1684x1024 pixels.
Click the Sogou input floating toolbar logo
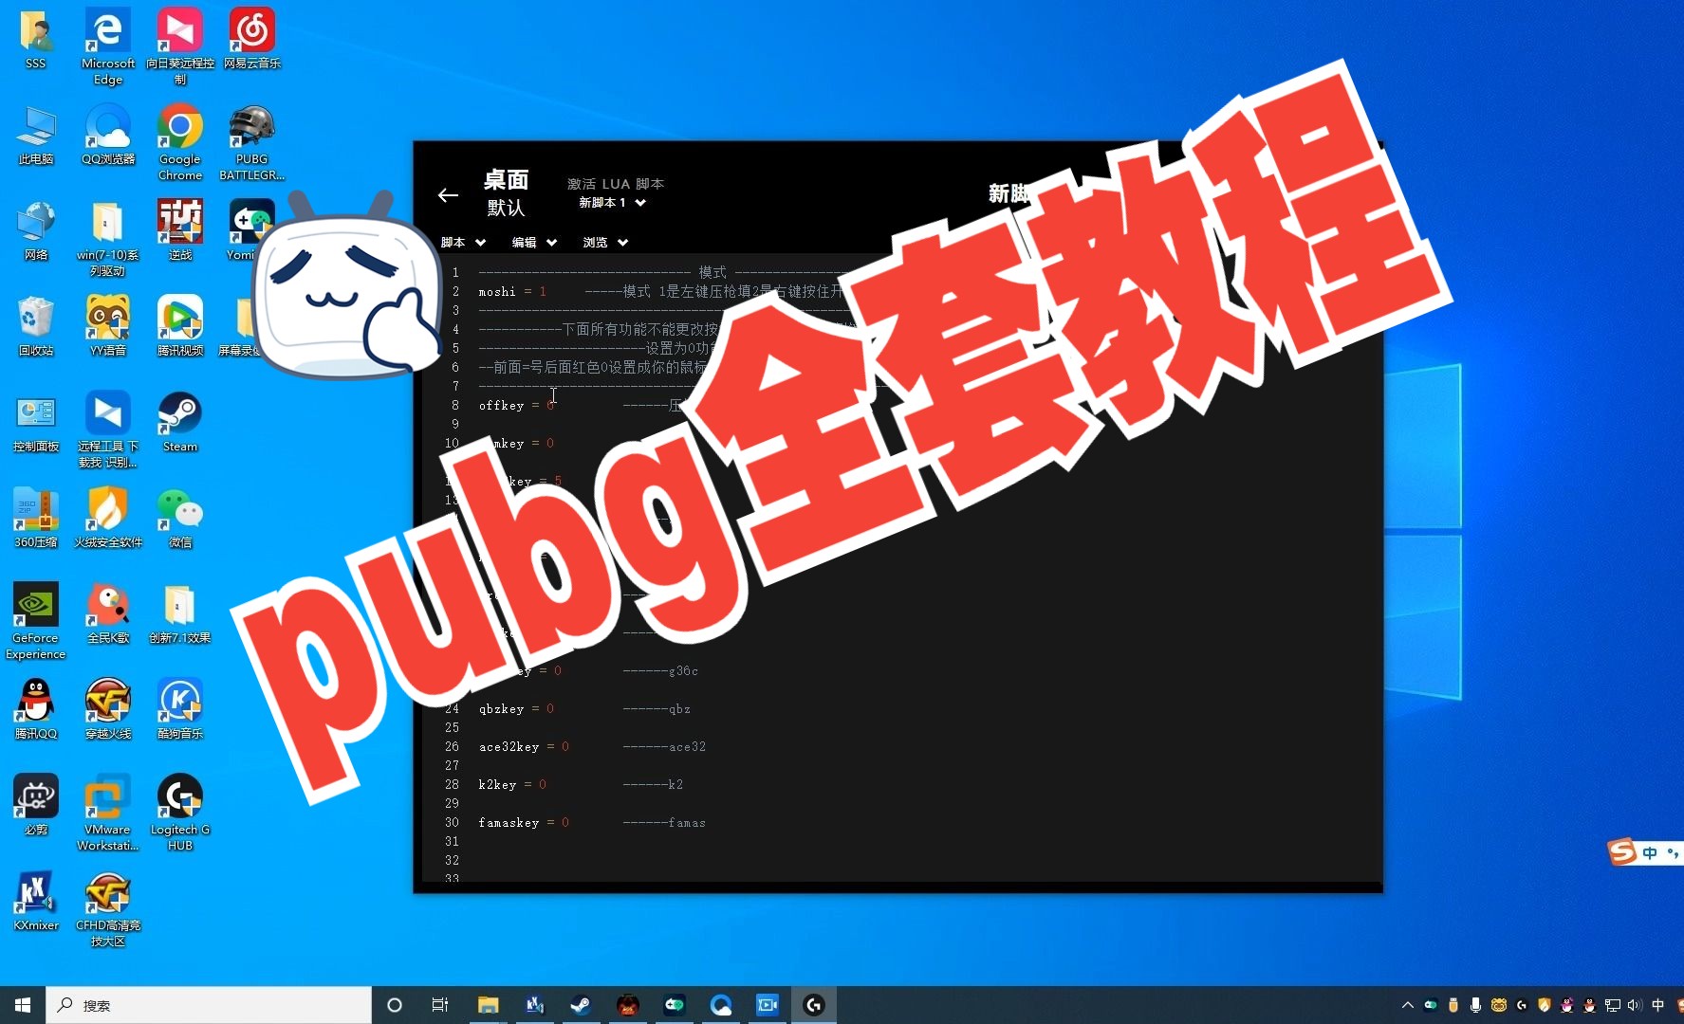[1622, 851]
